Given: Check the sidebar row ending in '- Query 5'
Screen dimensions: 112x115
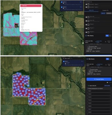Looking at the screenshot, I should coord(86,7).
